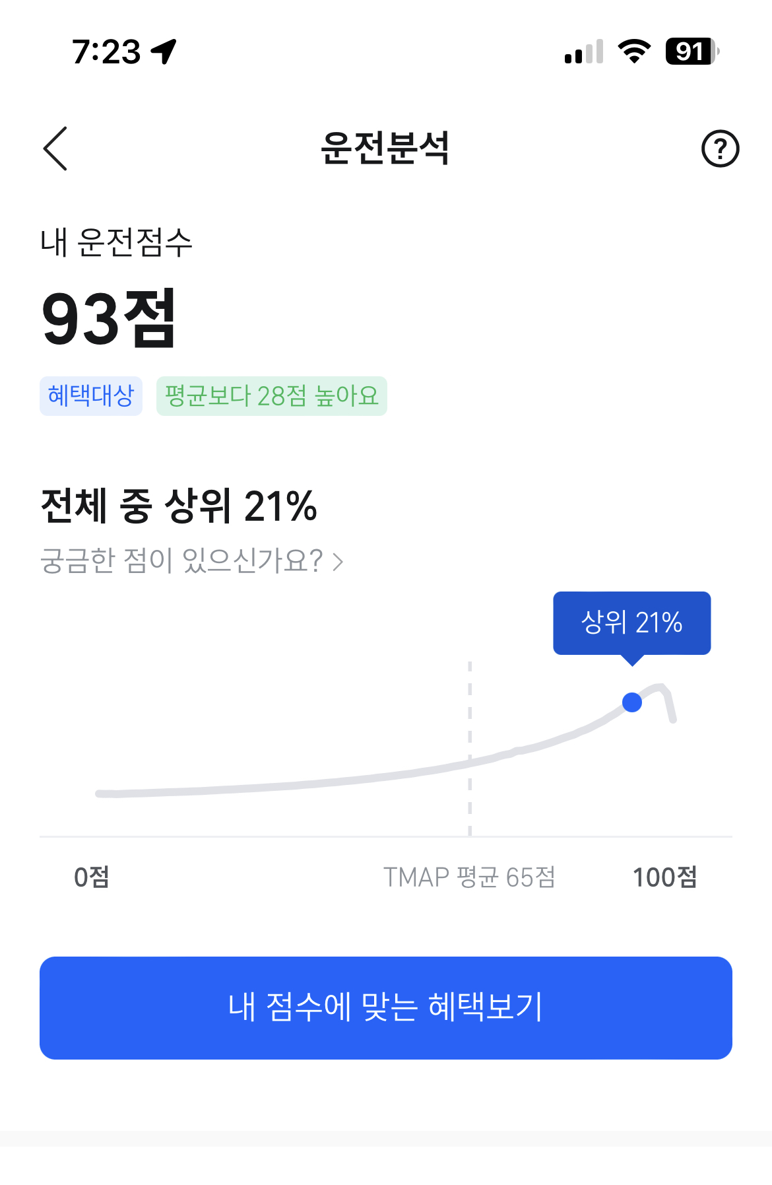Expand the chevron beside 궁금한 점이 있으신가요?

338,562
